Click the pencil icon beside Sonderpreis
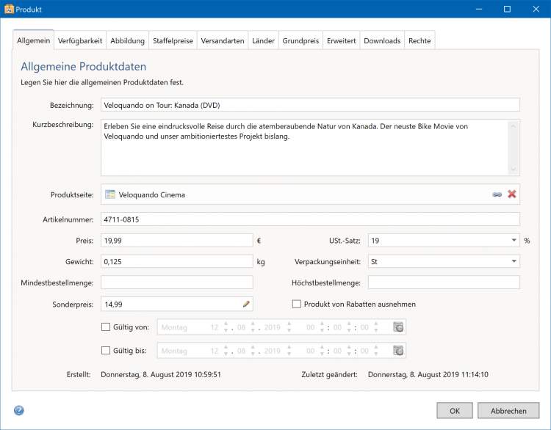 [x=246, y=304]
